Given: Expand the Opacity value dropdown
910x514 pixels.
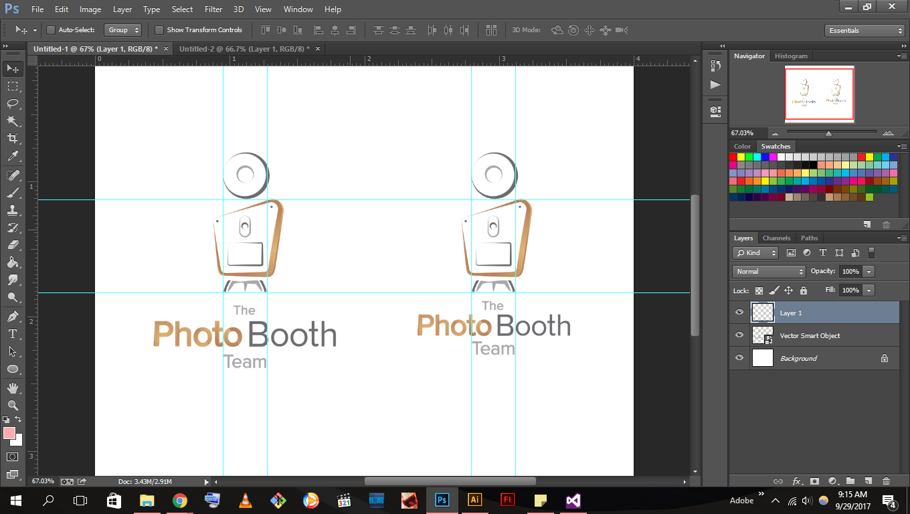Looking at the screenshot, I should 867,271.
